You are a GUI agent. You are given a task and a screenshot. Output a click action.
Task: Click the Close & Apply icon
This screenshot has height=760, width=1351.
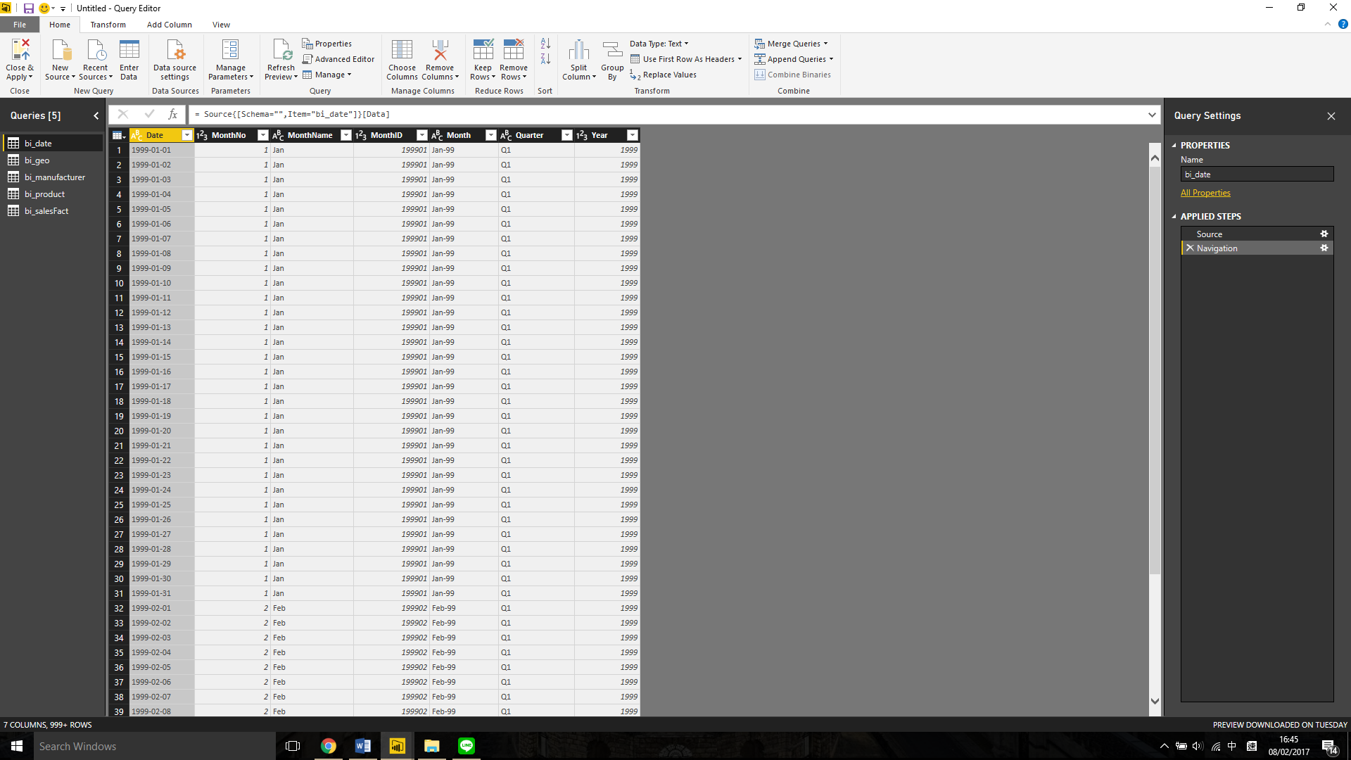click(20, 50)
